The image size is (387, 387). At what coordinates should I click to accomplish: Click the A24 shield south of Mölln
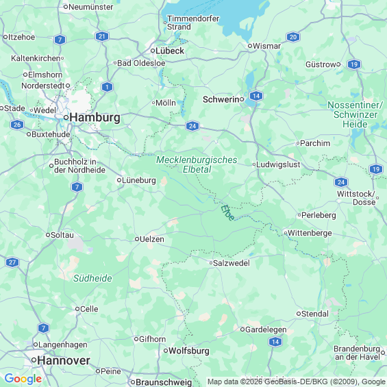tap(192, 126)
